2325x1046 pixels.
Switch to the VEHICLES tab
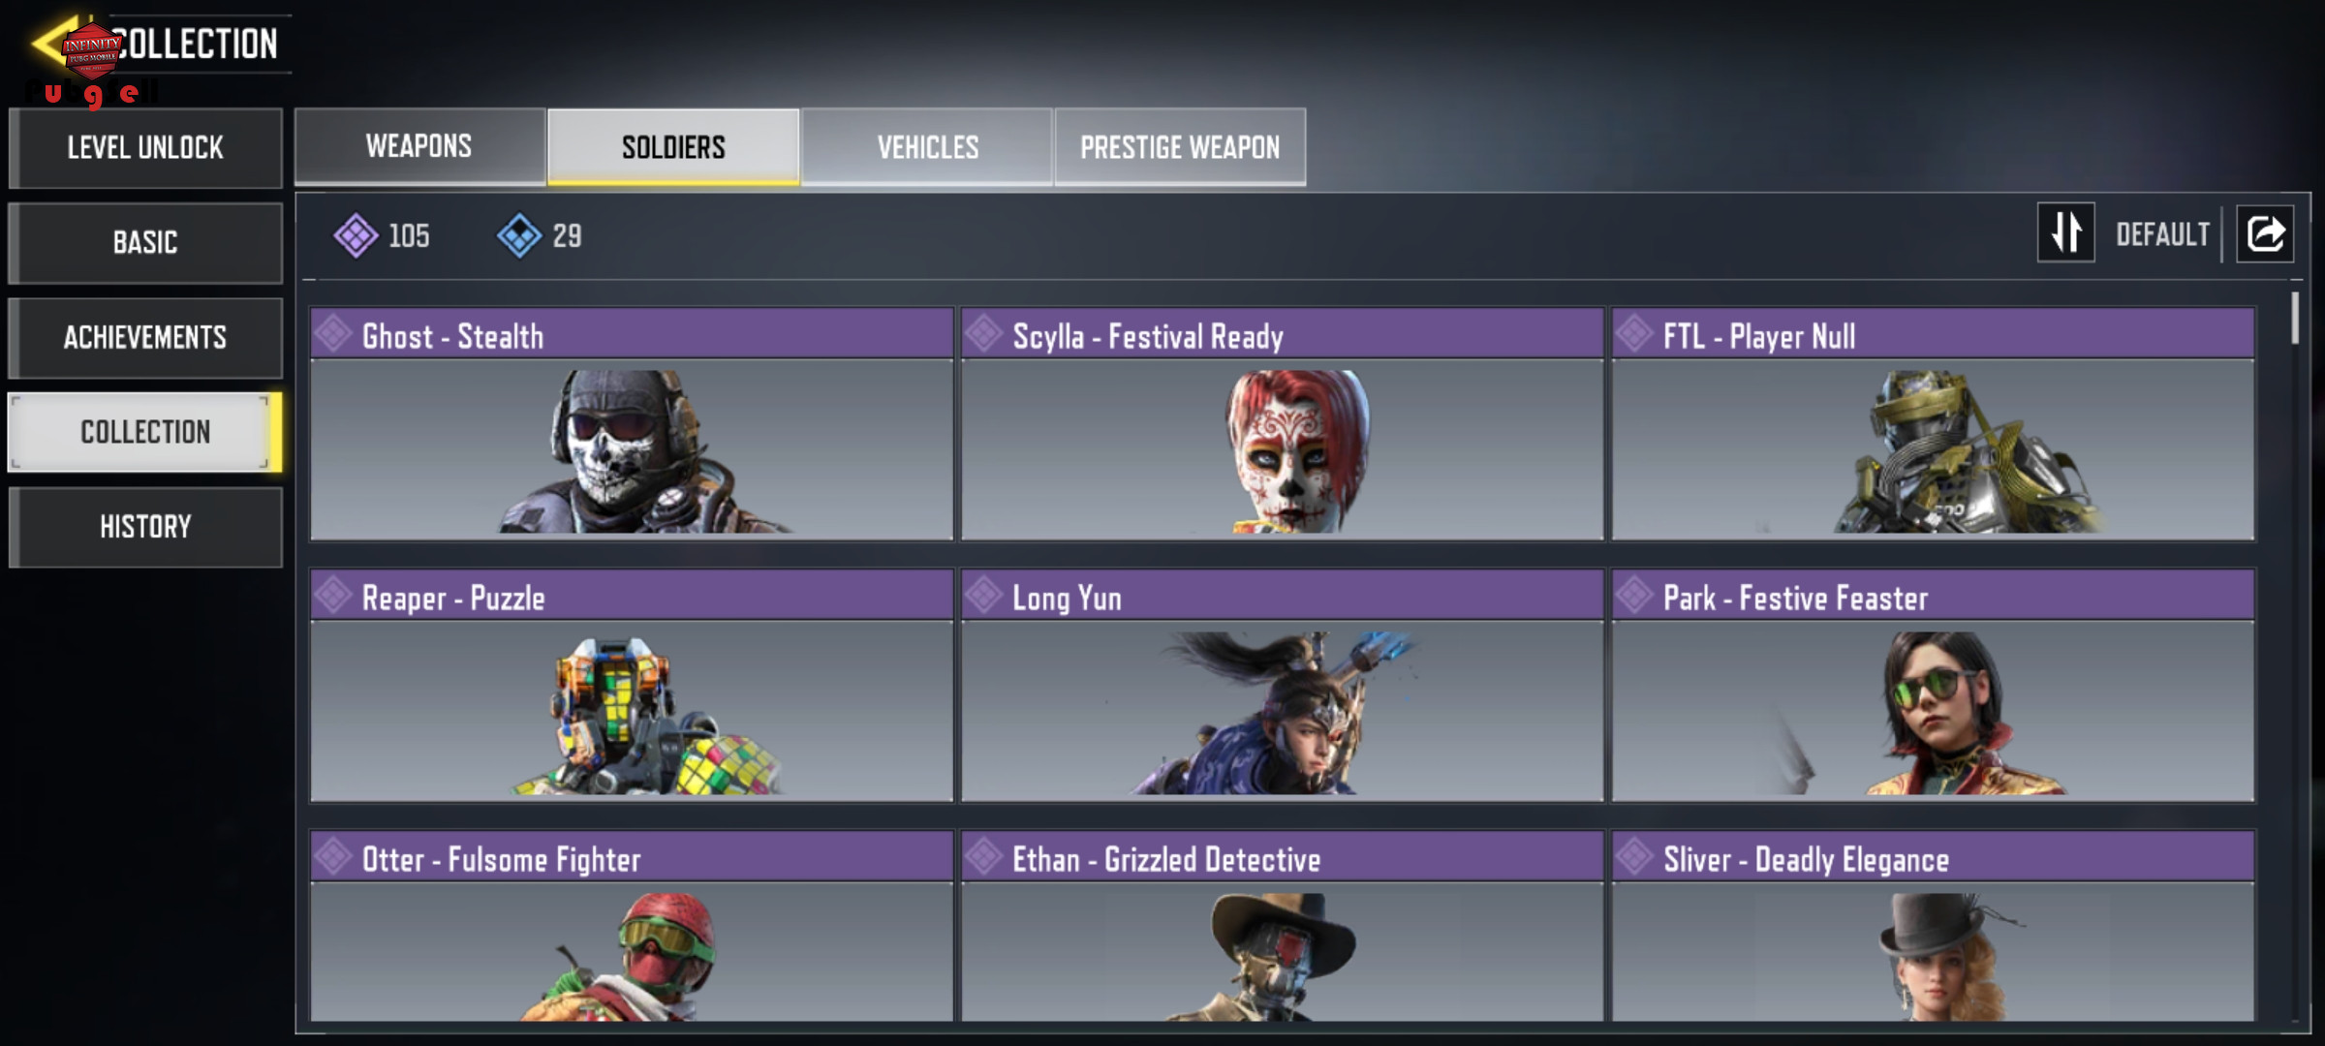pyautogui.click(x=927, y=147)
